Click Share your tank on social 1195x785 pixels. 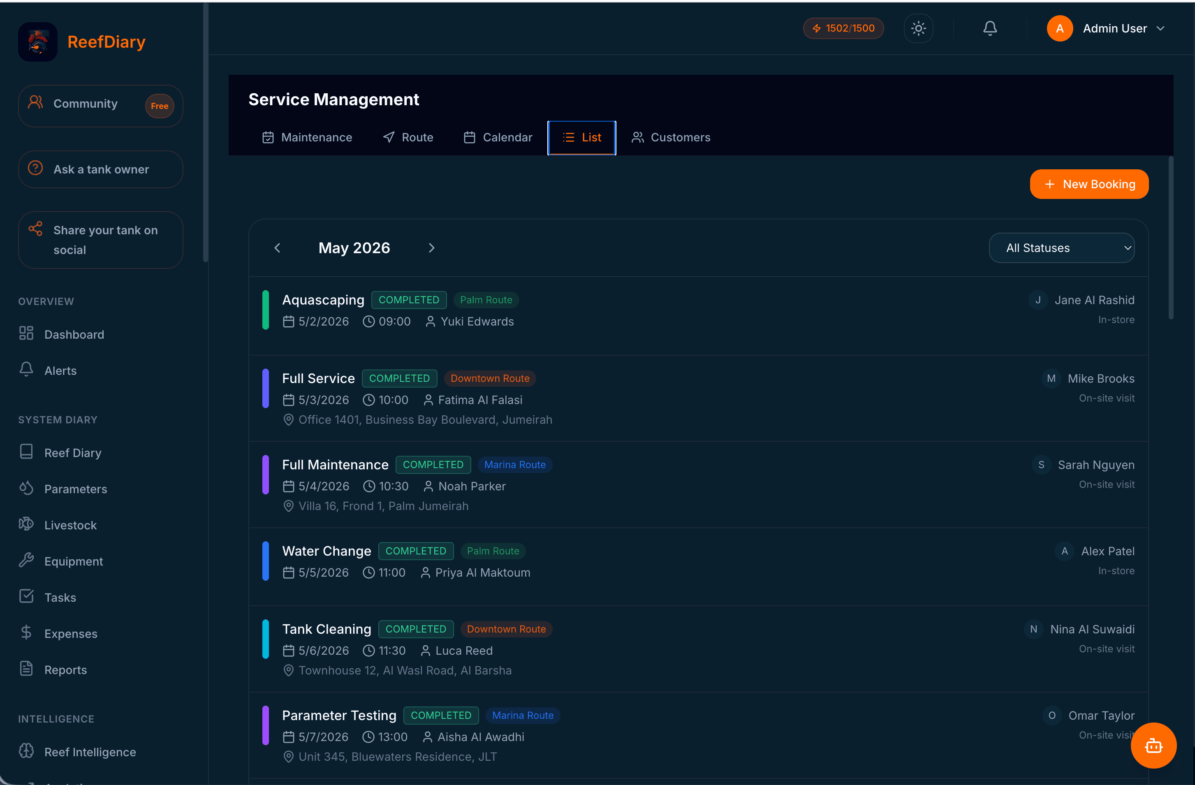point(100,240)
